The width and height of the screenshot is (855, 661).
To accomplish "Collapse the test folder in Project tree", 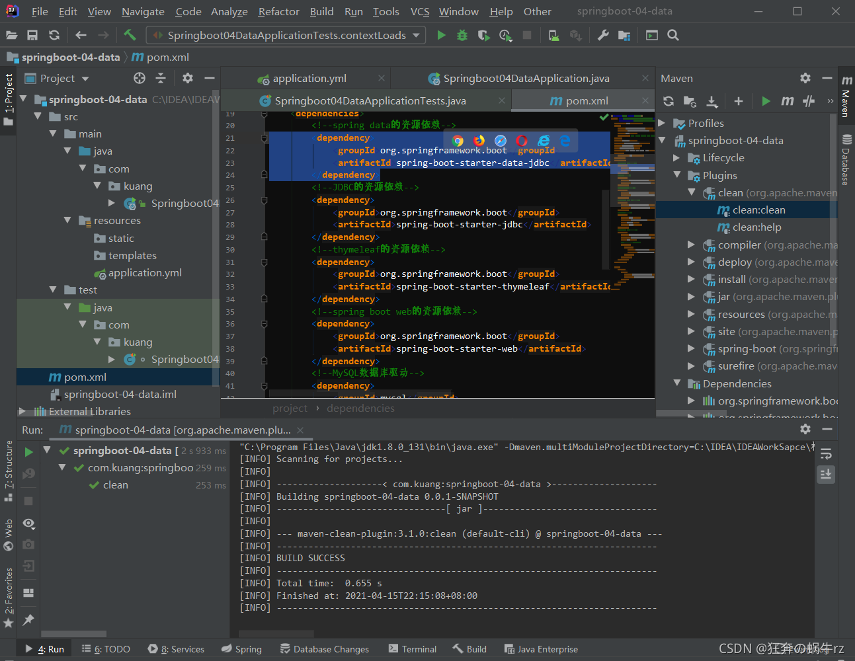I will (x=53, y=290).
